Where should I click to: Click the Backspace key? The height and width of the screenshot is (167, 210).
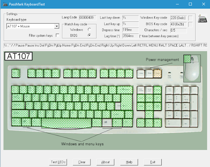[x=125, y=90]
